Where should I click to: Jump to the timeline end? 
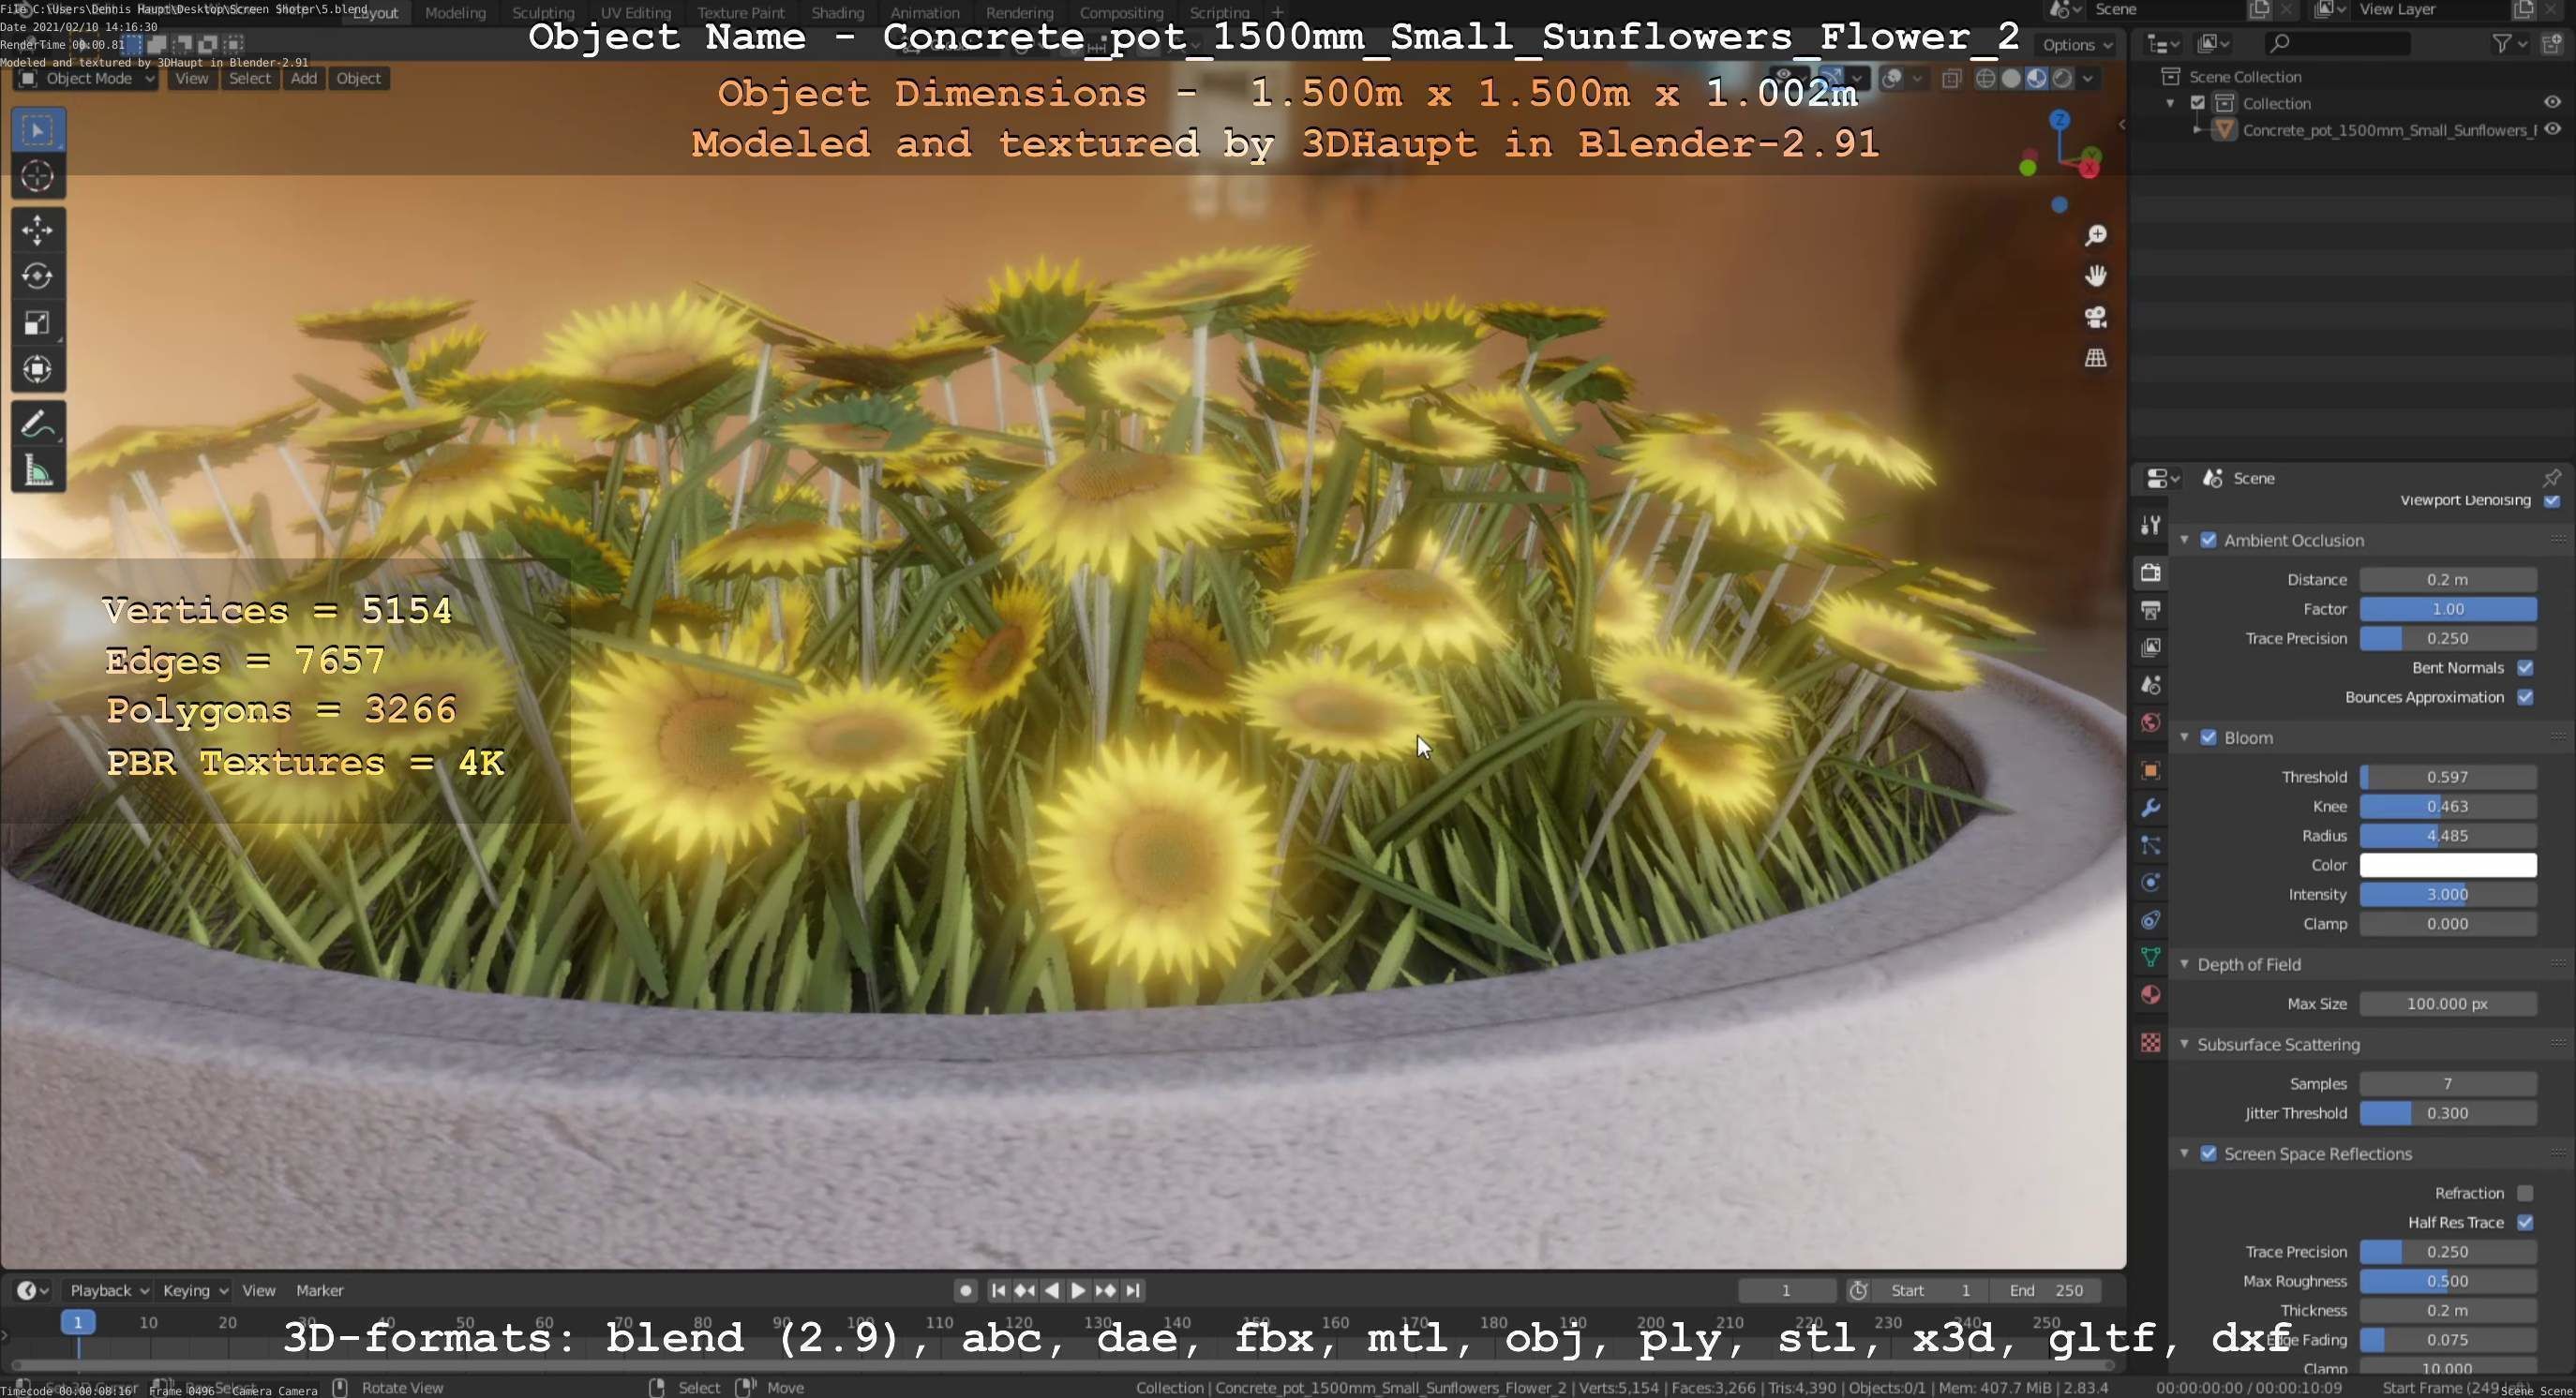click(x=1133, y=1291)
